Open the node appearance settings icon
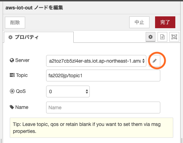 click(x=174, y=37)
